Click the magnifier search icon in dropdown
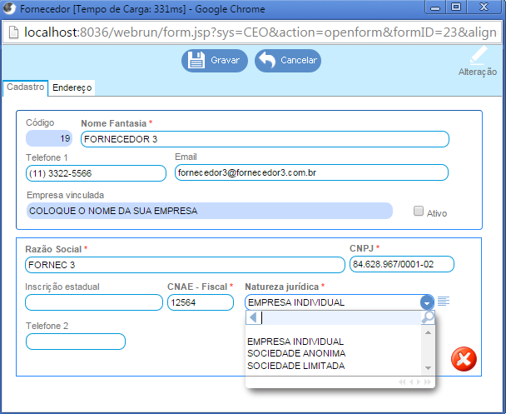Screen dimensions: 506x414 [x=427, y=318]
